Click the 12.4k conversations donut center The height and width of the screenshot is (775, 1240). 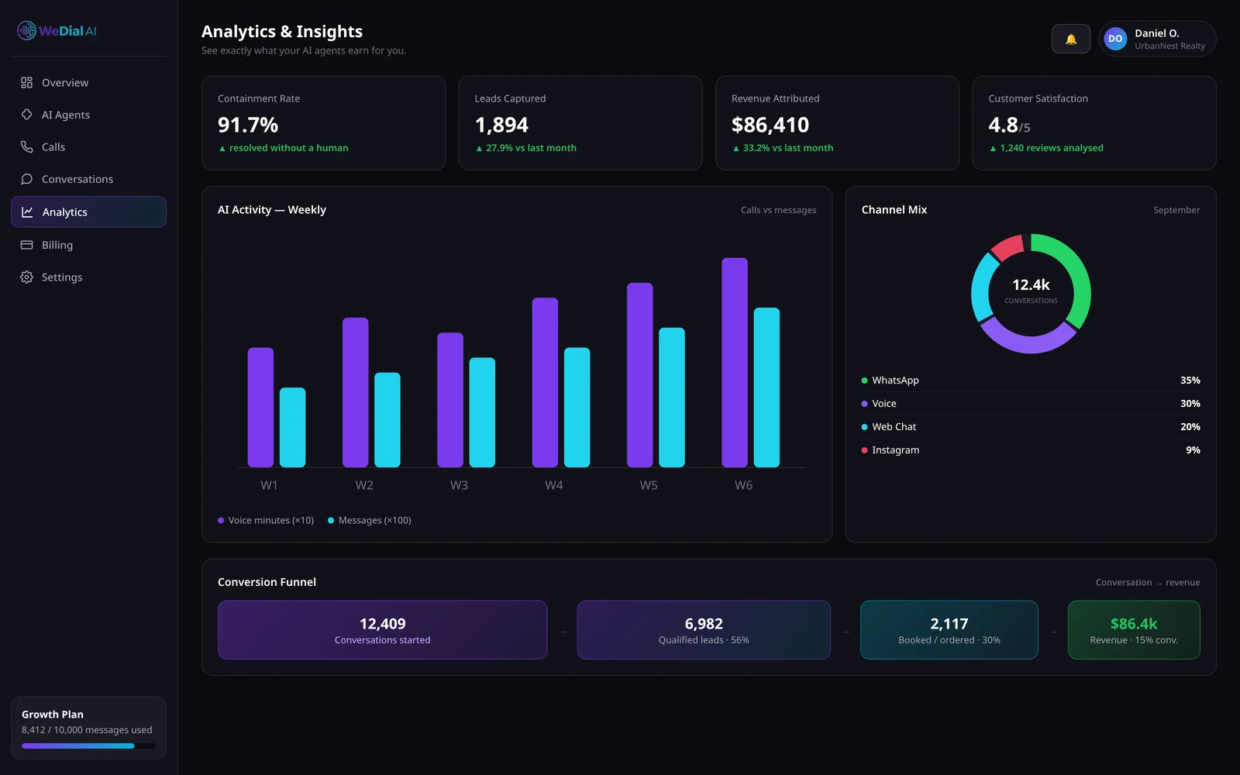pos(1031,291)
